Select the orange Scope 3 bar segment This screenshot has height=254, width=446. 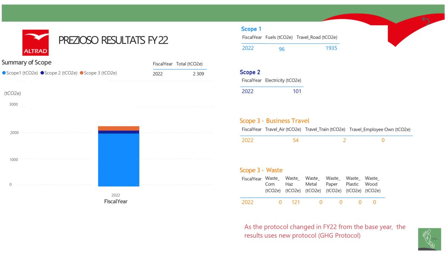[119, 128]
